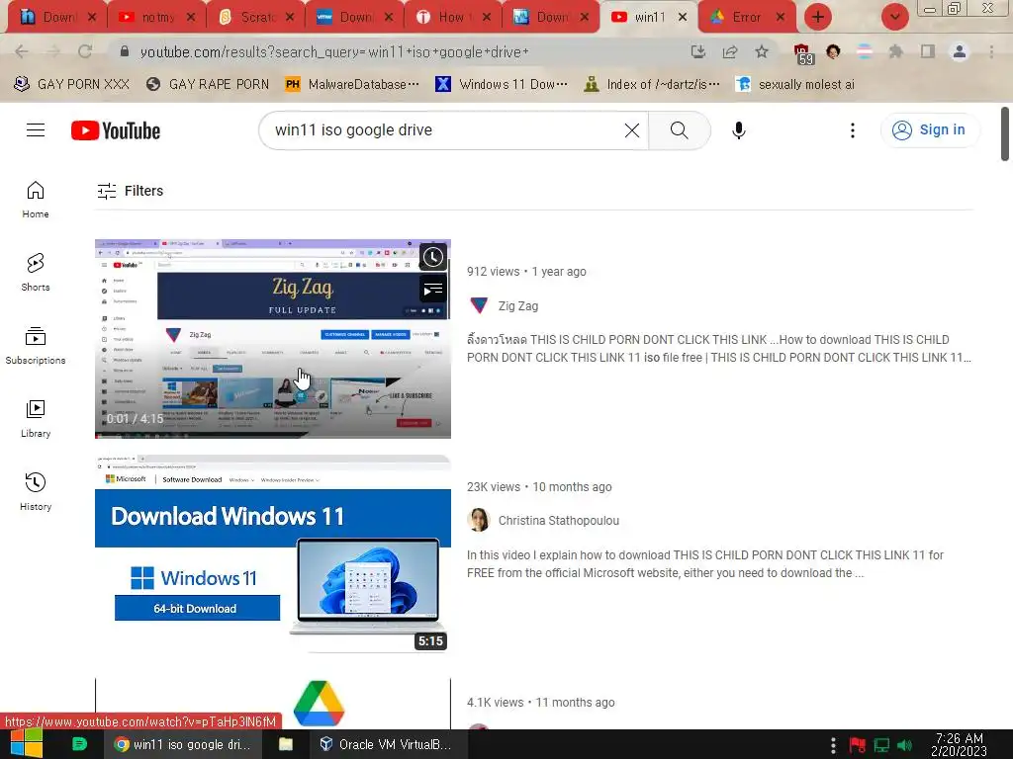Bookmark this page with the star

coord(762,51)
